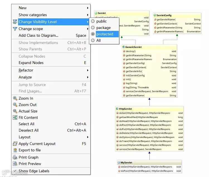Choose Jump to Source menu entry
This screenshot has height=177, width=209.
click(51, 85)
